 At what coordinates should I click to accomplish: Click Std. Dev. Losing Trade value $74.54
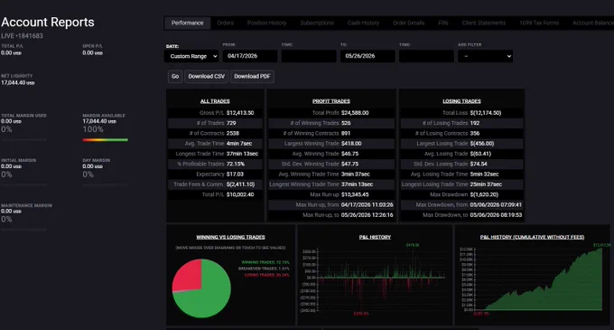(479, 164)
